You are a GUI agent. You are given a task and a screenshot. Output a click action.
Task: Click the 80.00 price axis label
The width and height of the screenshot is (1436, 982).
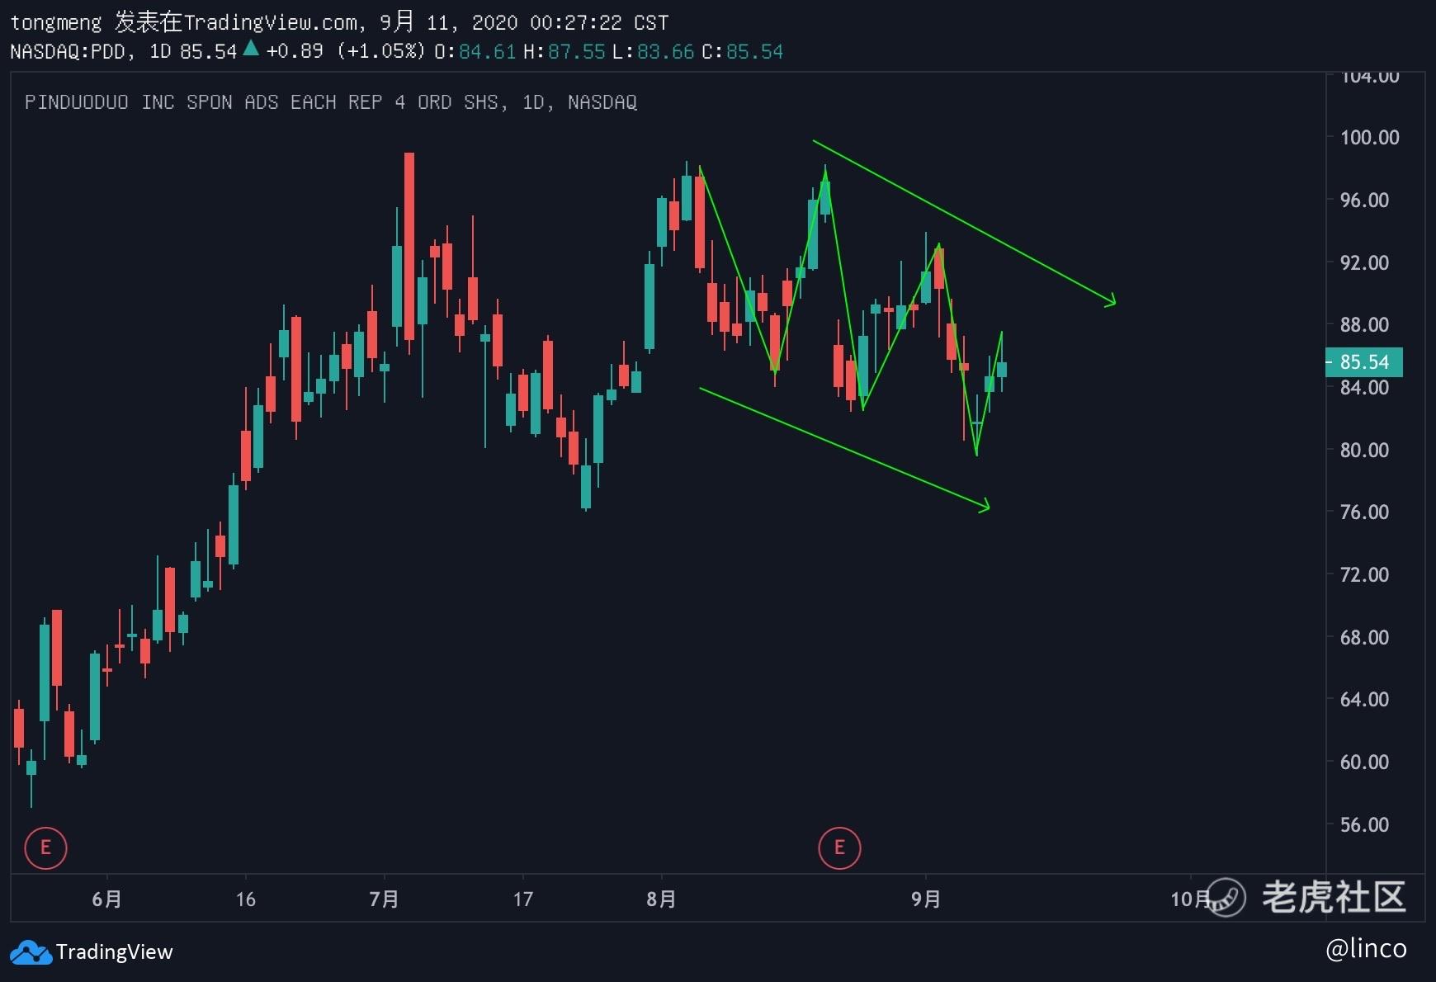pos(1364,450)
